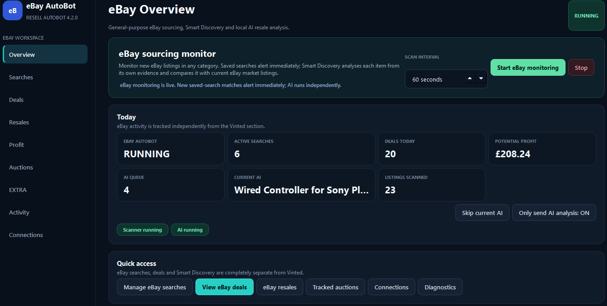Open Diagnostics quick access

click(x=440, y=287)
